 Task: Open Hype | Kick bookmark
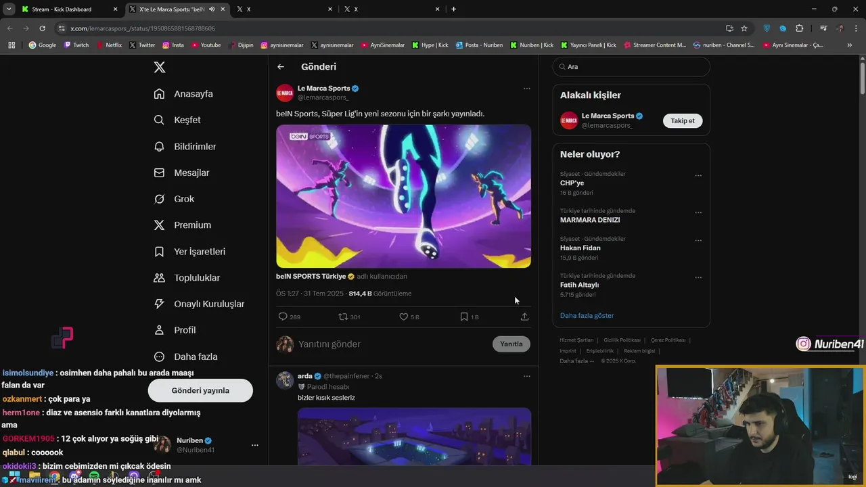tap(430, 45)
